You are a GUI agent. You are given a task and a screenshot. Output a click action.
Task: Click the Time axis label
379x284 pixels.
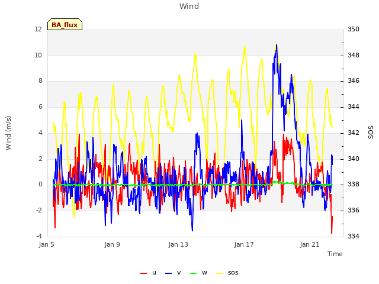click(335, 254)
